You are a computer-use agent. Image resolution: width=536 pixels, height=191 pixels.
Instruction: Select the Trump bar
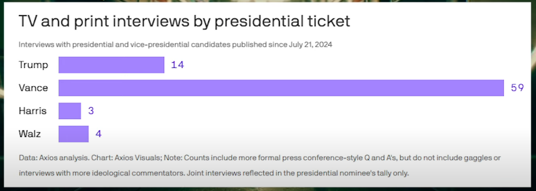click(x=112, y=65)
